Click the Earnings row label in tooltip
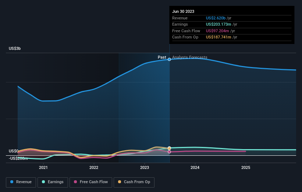The width and height of the screenshot is (302, 192). [x=180, y=24]
